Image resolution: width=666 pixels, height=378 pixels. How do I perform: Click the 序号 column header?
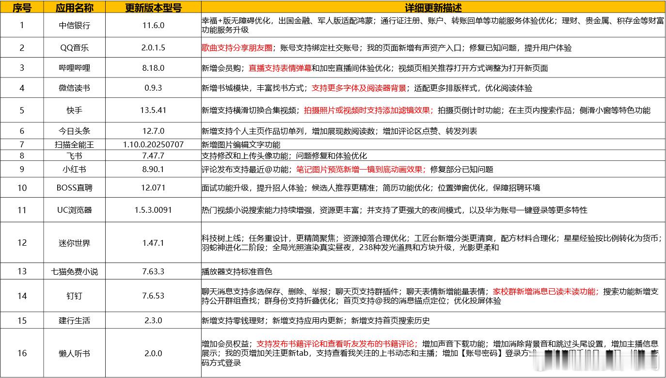pos(22,7)
